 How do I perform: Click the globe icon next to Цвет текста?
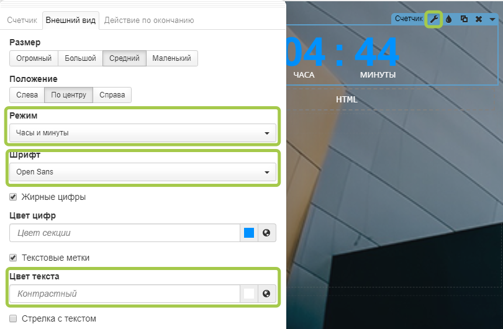click(x=267, y=294)
